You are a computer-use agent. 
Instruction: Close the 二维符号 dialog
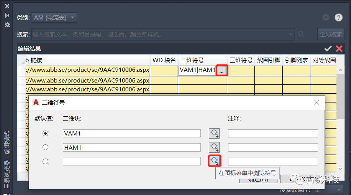(317, 102)
